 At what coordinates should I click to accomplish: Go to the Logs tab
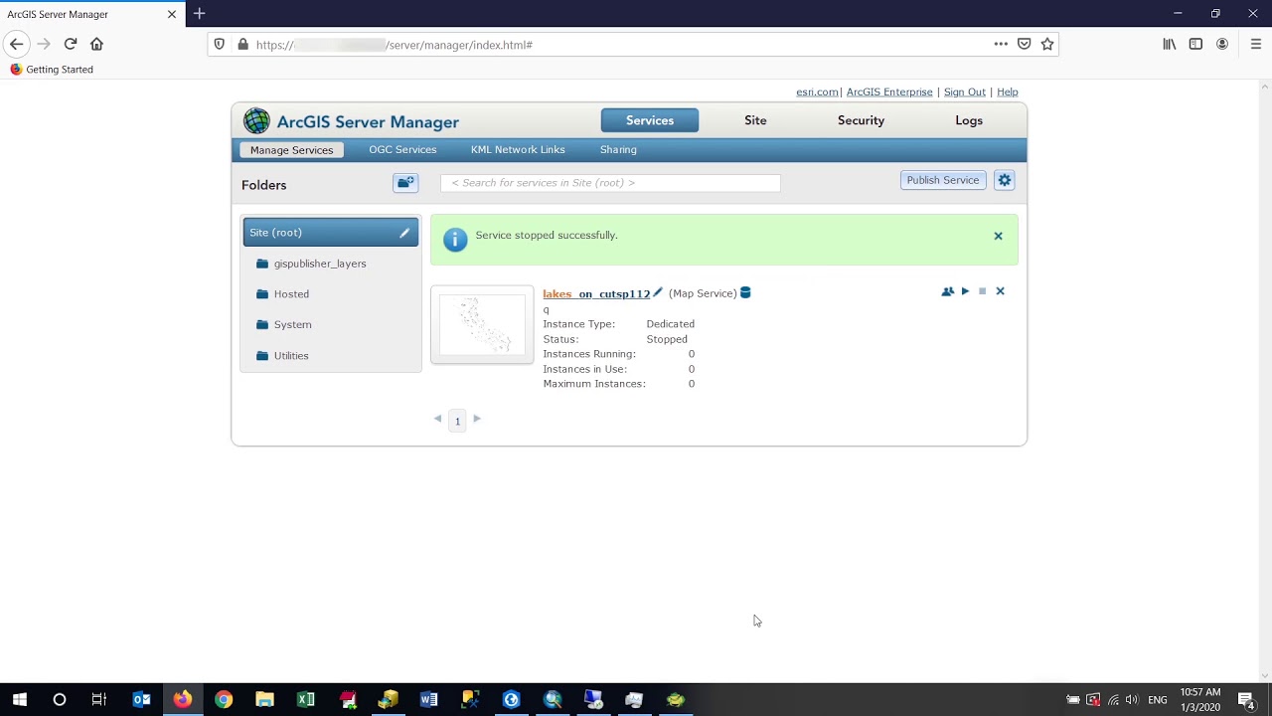tap(969, 120)
